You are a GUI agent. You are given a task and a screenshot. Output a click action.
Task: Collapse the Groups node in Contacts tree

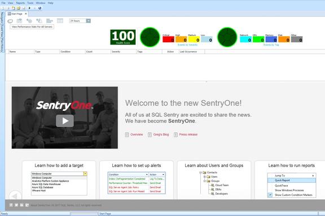pyautogui.click(x=205, y=181)
